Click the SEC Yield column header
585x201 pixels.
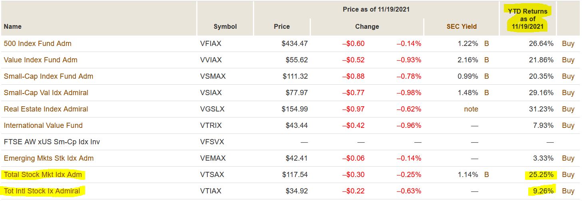[x=462, y=26]
